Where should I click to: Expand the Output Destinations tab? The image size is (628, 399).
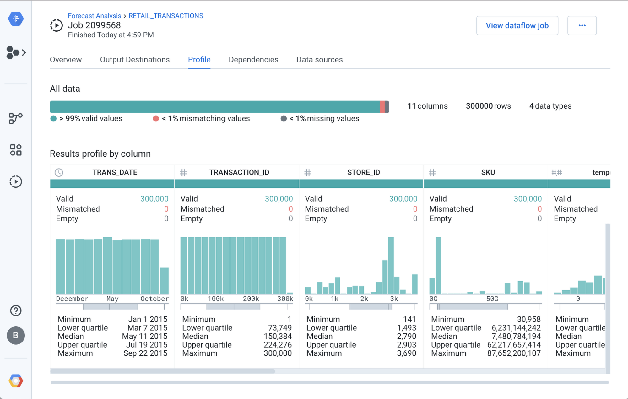(135, 59)
